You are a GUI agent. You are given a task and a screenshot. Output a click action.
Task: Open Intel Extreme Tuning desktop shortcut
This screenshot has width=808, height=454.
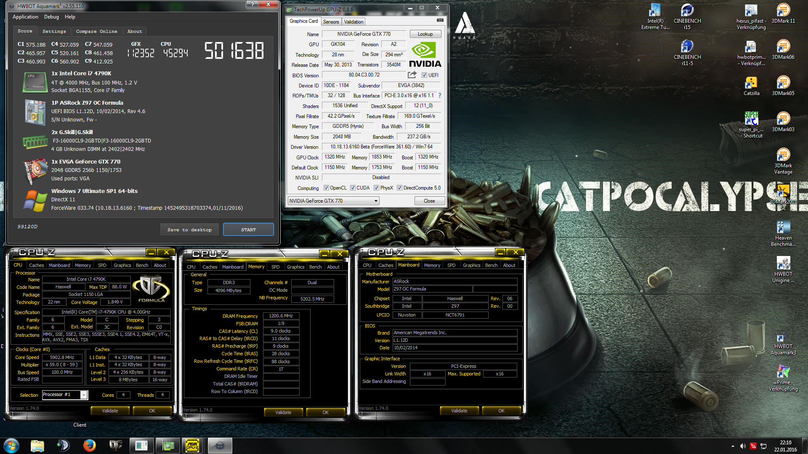655,17
